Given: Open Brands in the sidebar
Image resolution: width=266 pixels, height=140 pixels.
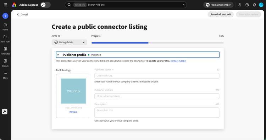Looking at the screenshot, I should pyautogui.click(x=5, y=63).
